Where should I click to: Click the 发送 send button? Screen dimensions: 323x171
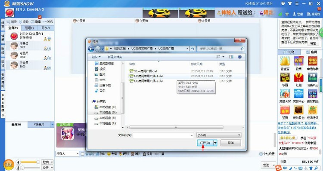tap(266, 165)
